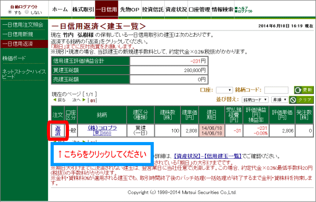Screen dimensions: 316x202
Task: Click the 受払諸経費 value -31
Action: pyautogui.click(x=237, y=131)
